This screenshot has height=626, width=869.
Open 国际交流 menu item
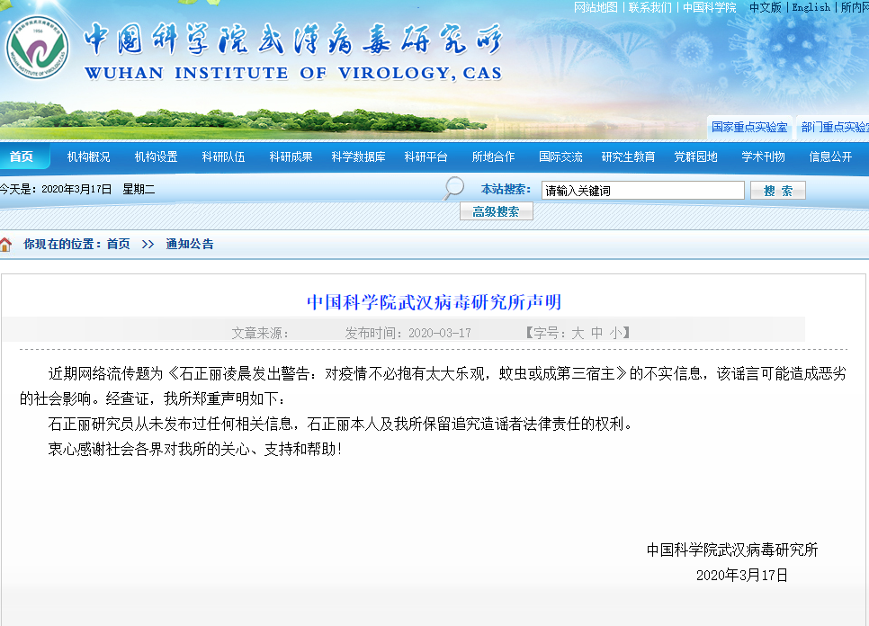click(x=560, y=156)
